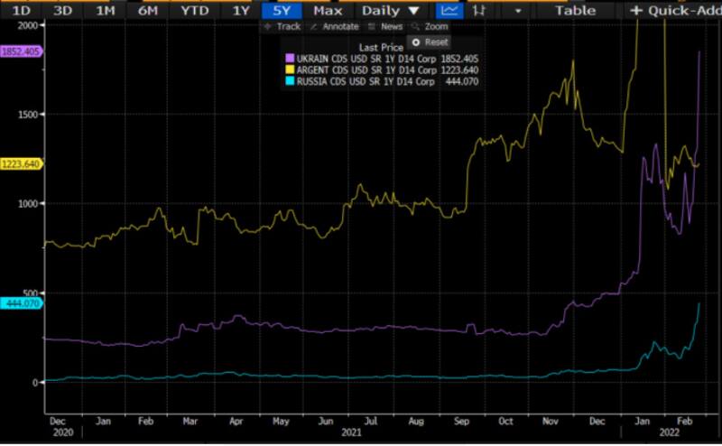Switch to the candlestick chart icon
722x446 pixels.
coord(477,11)
